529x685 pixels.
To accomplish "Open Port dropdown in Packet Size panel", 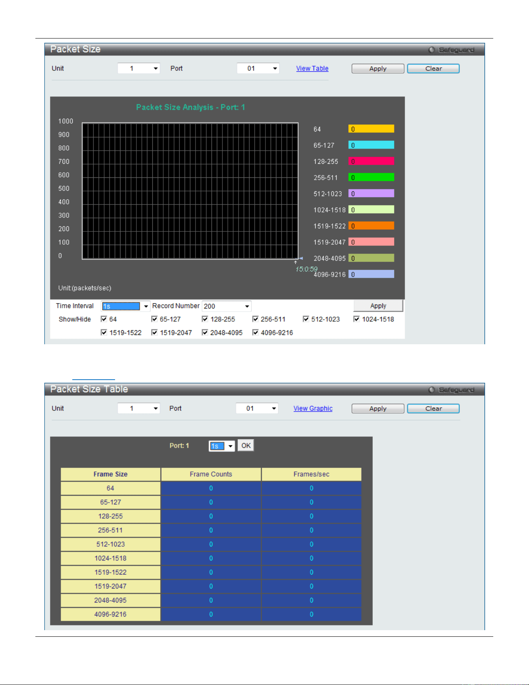I will click(x=258, y=68).
